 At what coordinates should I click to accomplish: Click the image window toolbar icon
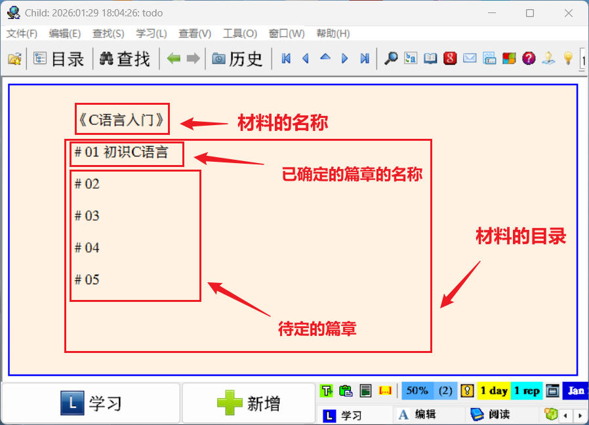[x=489, y=58]
